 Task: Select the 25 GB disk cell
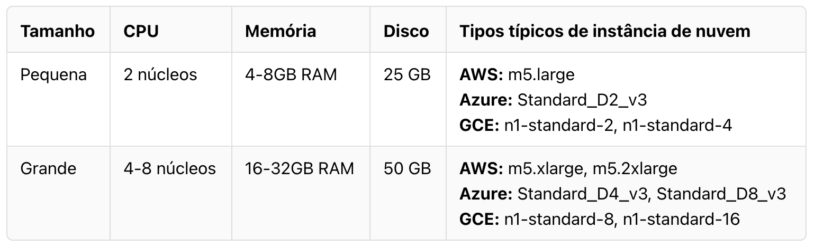tap(407, 75)
